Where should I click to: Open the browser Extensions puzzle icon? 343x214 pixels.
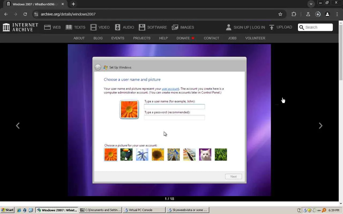pos(294,14)
